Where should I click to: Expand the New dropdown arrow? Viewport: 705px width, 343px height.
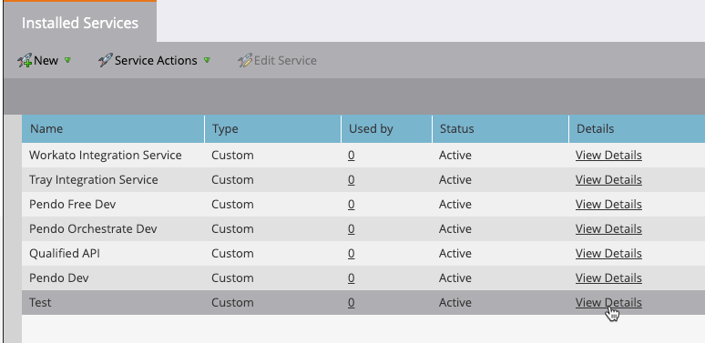67,60
